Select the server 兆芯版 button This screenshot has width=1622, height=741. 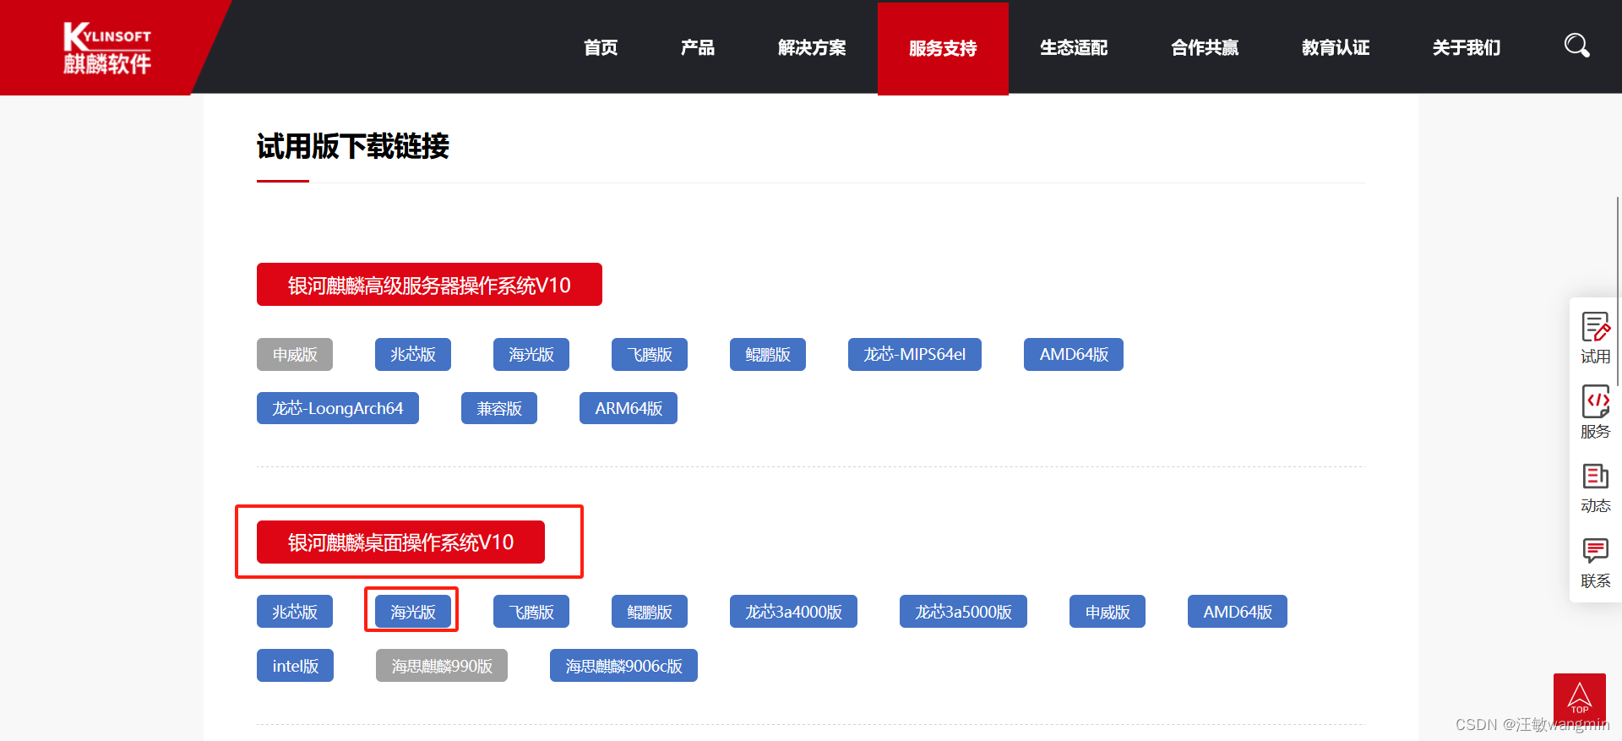(413, 355)
